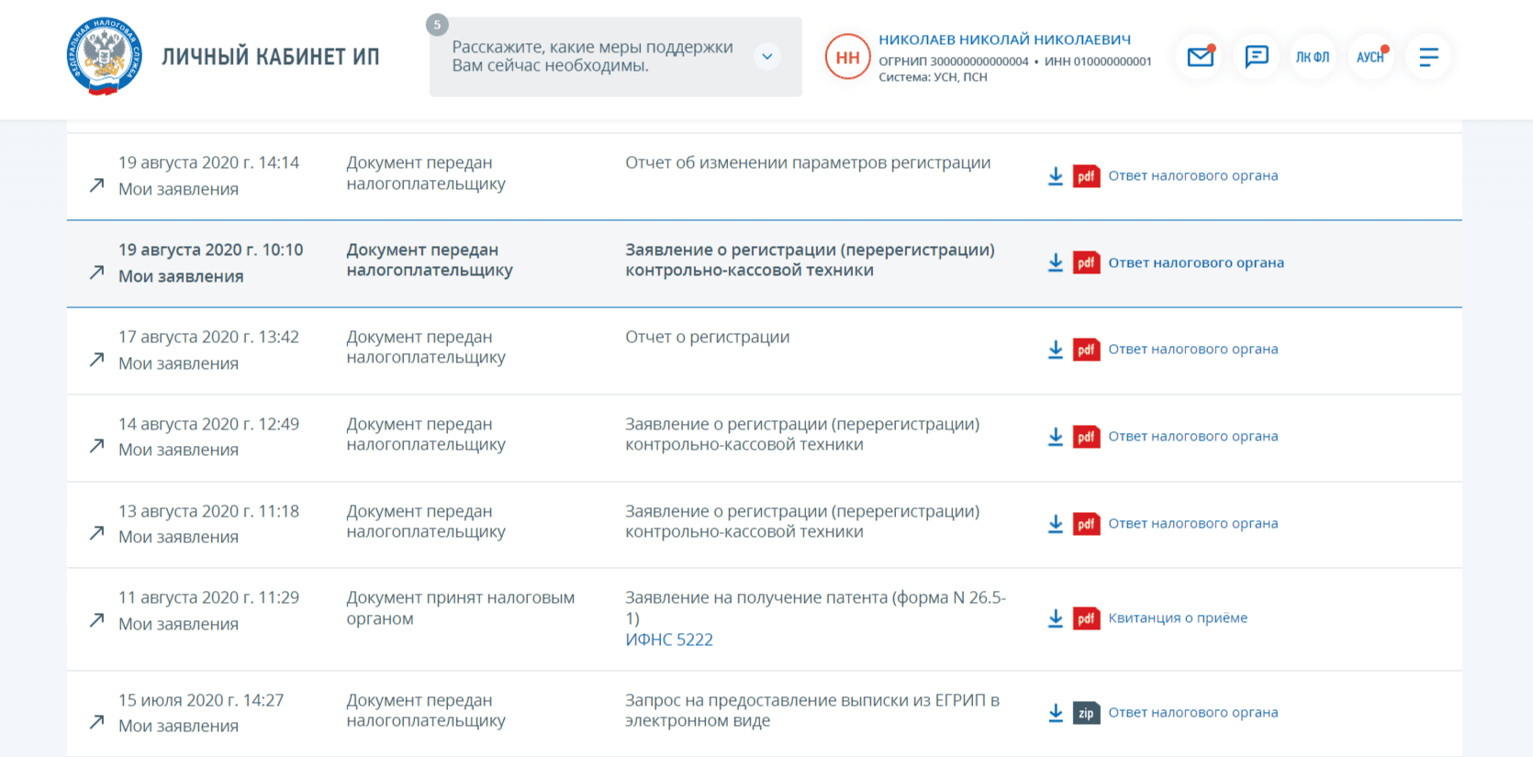Open the envelope messages icon with notification
The width and height of the screenshot is (1533, 757).
[x=1200, y=57]
